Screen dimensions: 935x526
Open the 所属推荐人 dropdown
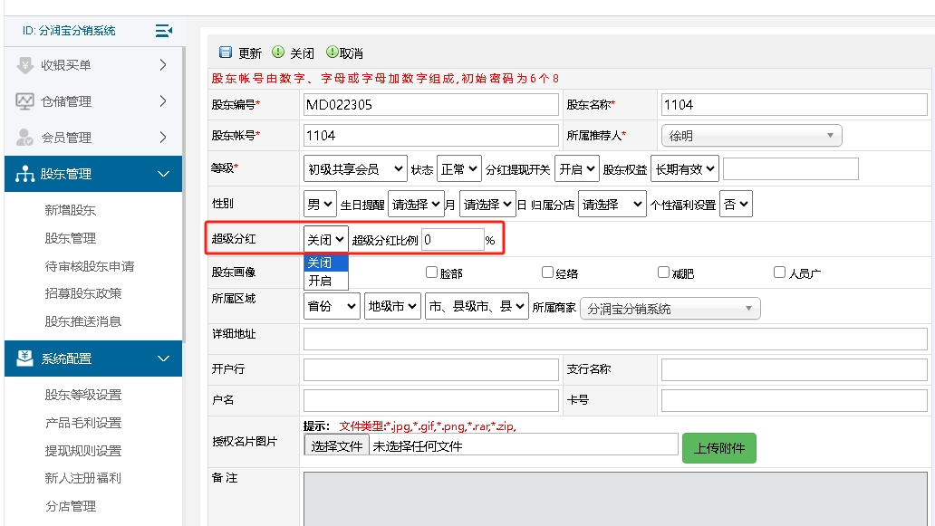point(750,134)
